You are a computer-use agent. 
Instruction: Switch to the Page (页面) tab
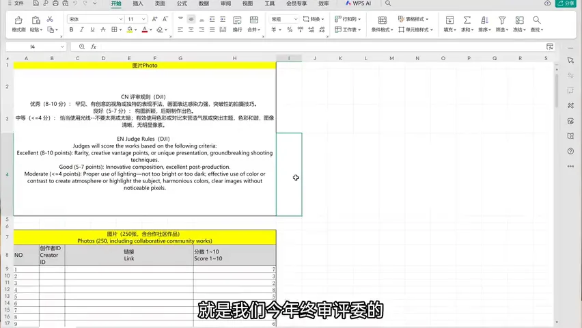(160, 3)
